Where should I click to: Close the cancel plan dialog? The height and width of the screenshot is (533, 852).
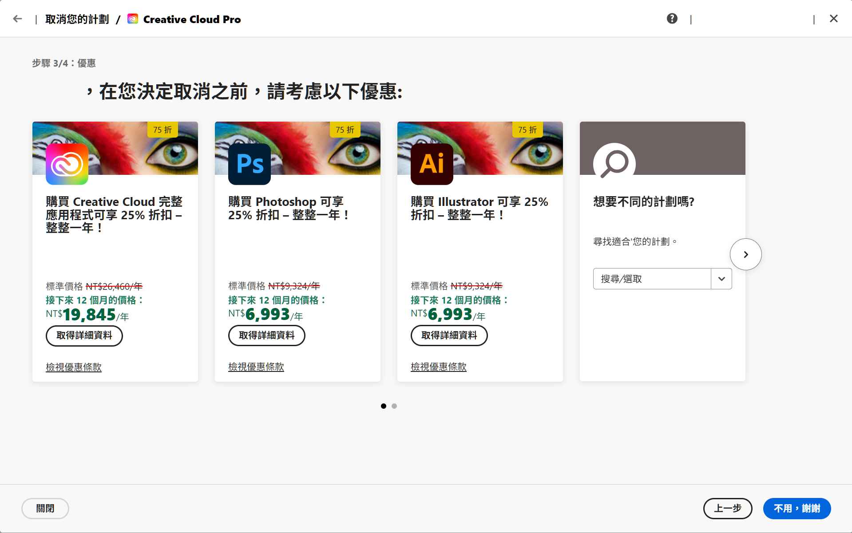tap(833, 19)
